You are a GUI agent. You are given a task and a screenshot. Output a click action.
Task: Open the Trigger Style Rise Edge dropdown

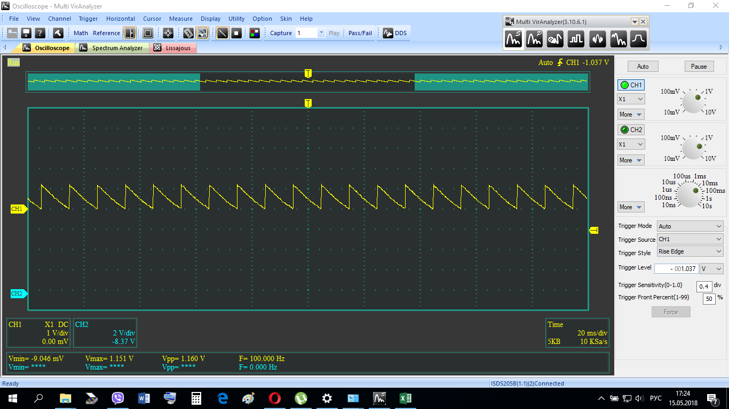(x=690, y=251)
